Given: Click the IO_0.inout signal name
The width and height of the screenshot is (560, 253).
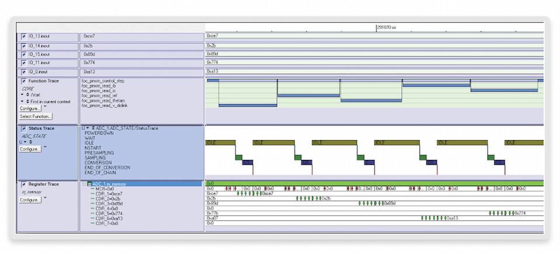Looking at the screenshot, I should coord(38,72).
